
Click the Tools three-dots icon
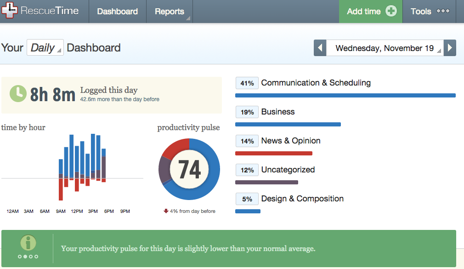pos(443,11)
